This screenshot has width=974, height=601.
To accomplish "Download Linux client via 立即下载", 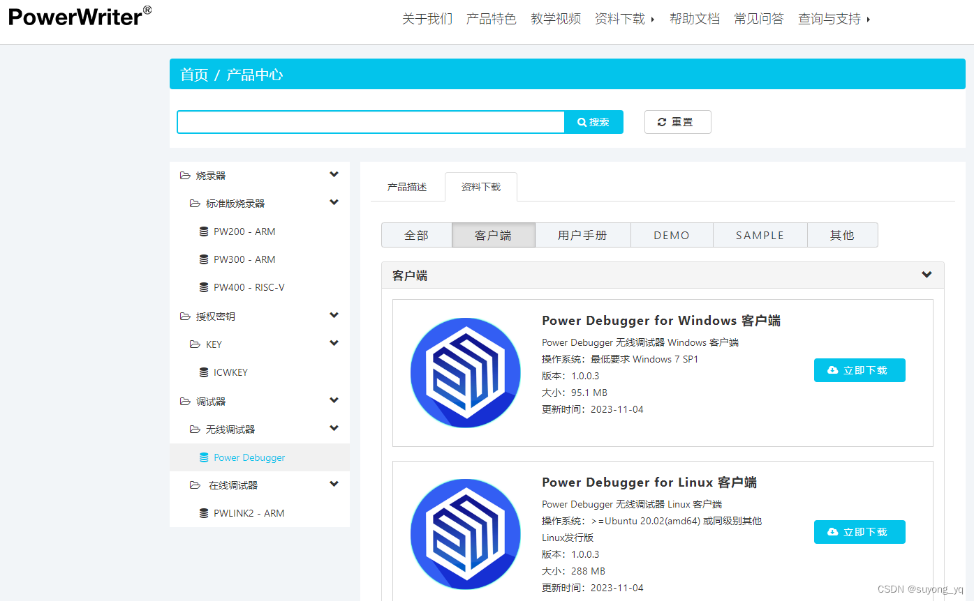I will (x=859, y=532).
